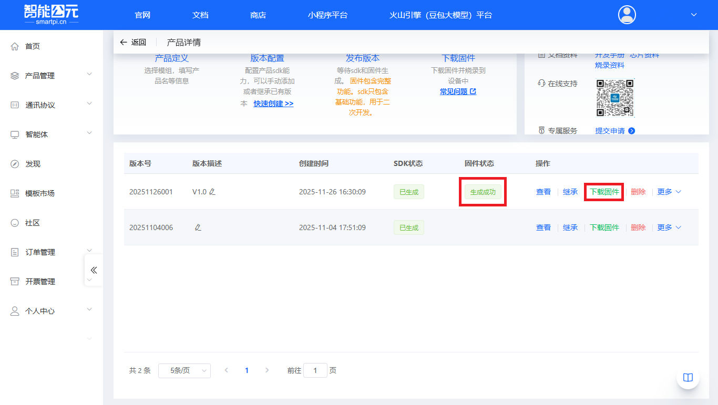Open the 5条/页 page size dropdown

pos(184,371)
